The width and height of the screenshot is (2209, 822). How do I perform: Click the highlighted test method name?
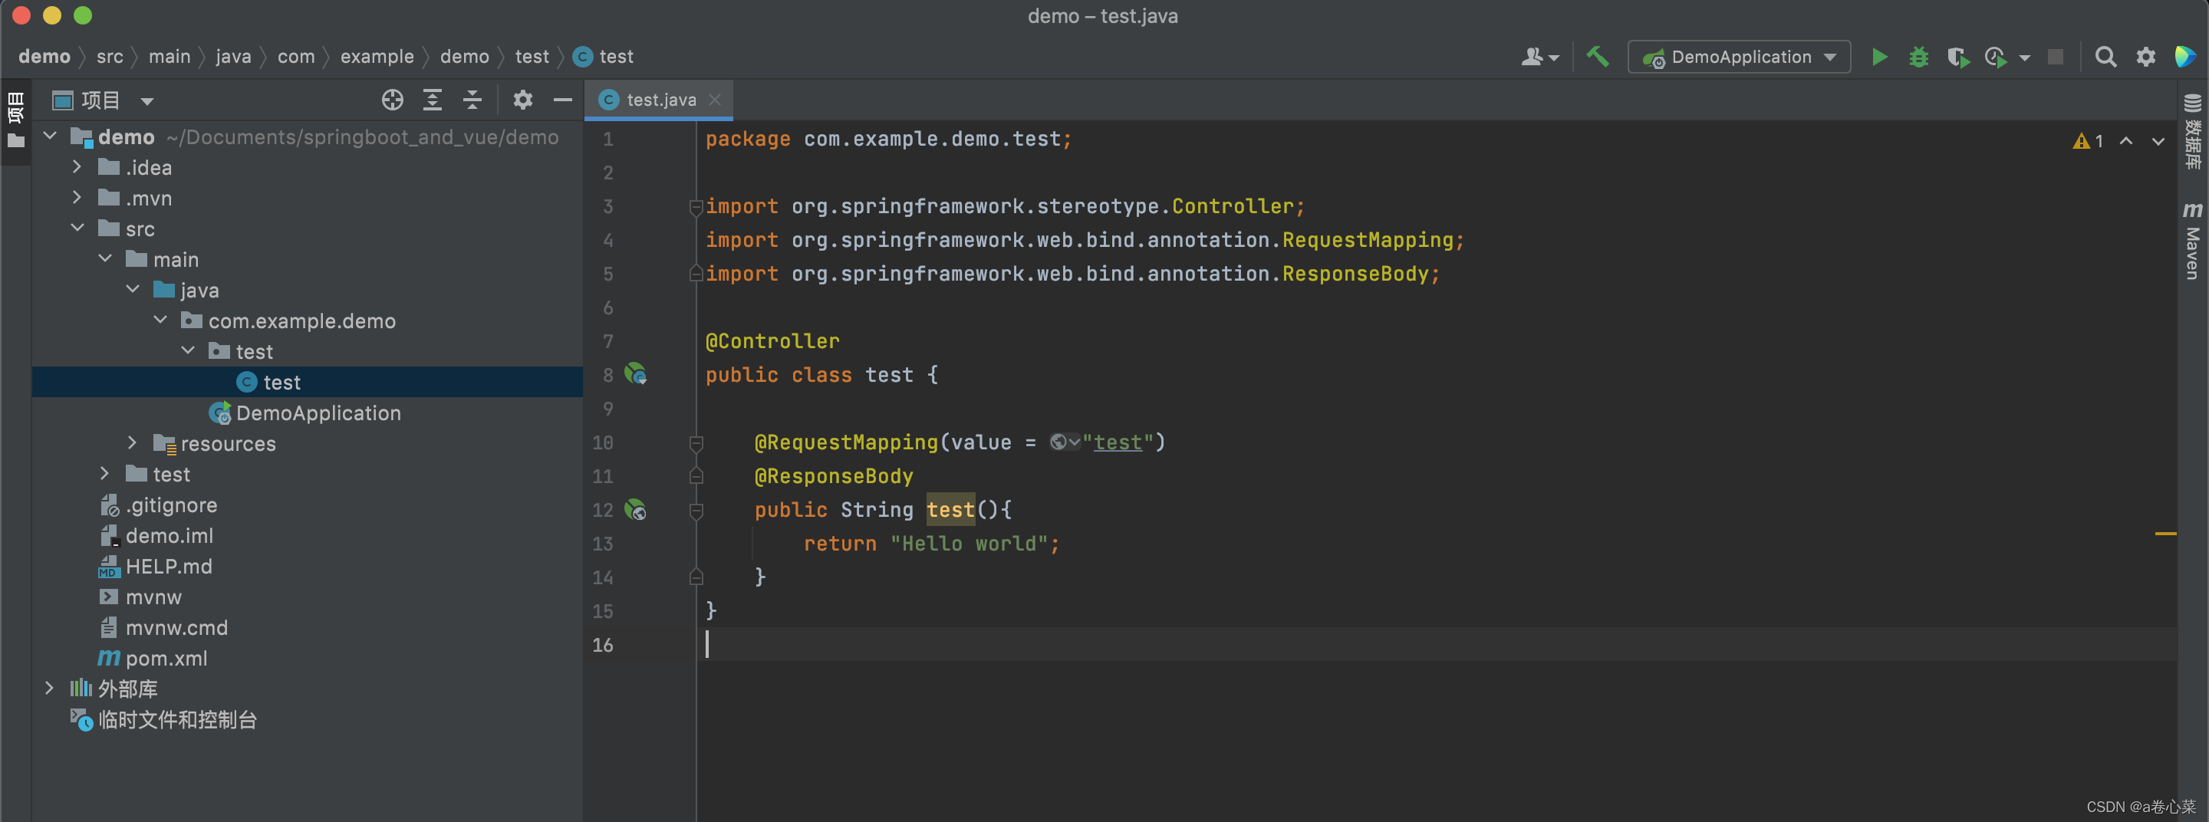point(950,510)
